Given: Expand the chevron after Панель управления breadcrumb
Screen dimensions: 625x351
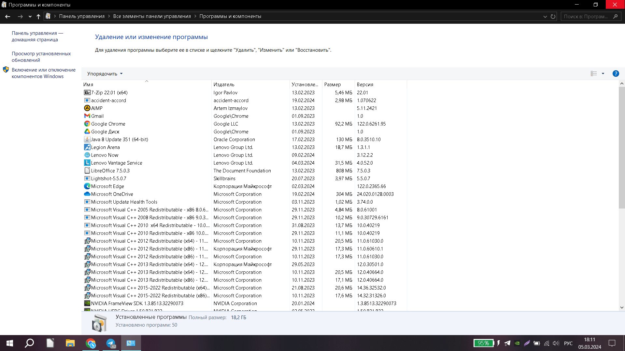Looking at the screenshot, I should [x=109, y=16].
